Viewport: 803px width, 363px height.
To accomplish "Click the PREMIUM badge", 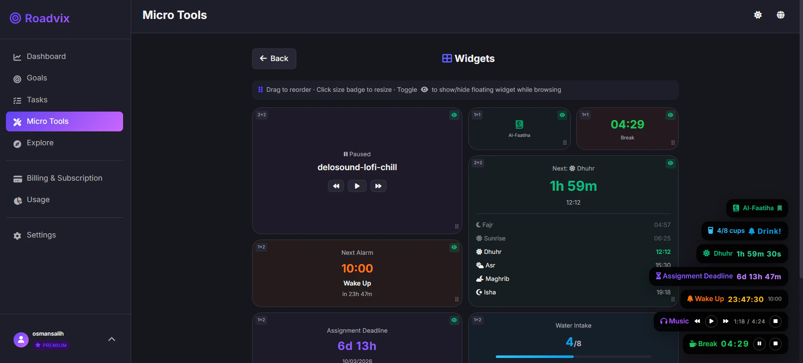I will tap(51, 345).
